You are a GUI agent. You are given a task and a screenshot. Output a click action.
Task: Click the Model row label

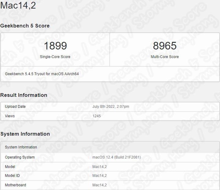tap(10, 166)
